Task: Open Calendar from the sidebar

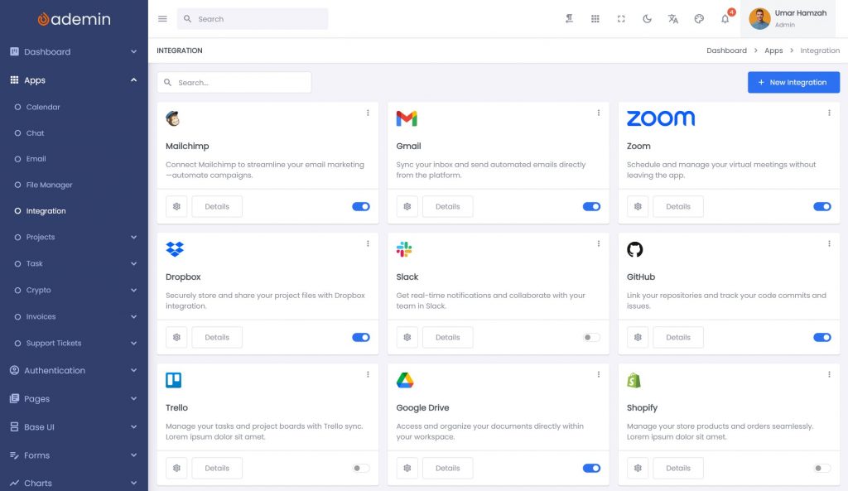Action: [x=43, y=107]
